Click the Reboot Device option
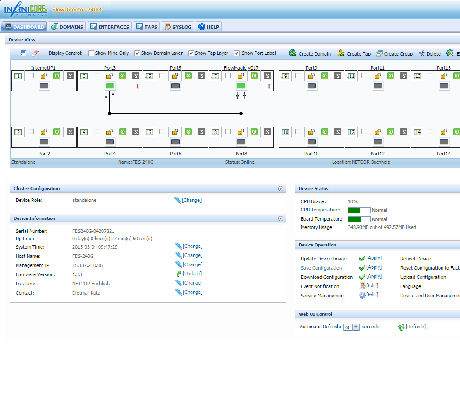 coord(415,259)
